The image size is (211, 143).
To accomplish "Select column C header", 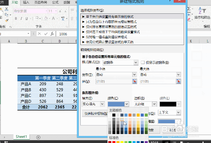I will (x=43, y=41).
